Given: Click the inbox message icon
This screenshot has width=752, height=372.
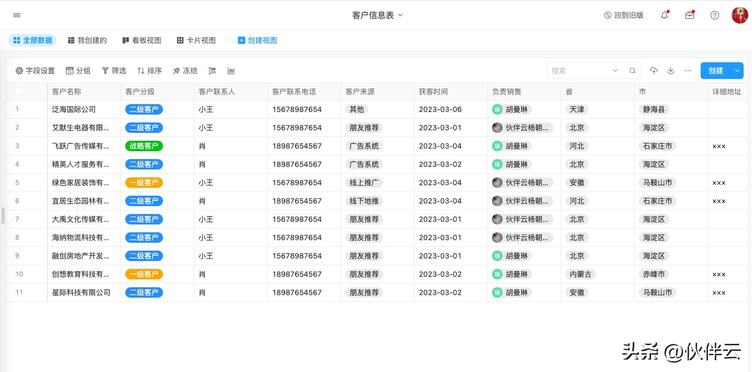Looking at the screenshot, I should pyautogui.click(x=690, y=15).
